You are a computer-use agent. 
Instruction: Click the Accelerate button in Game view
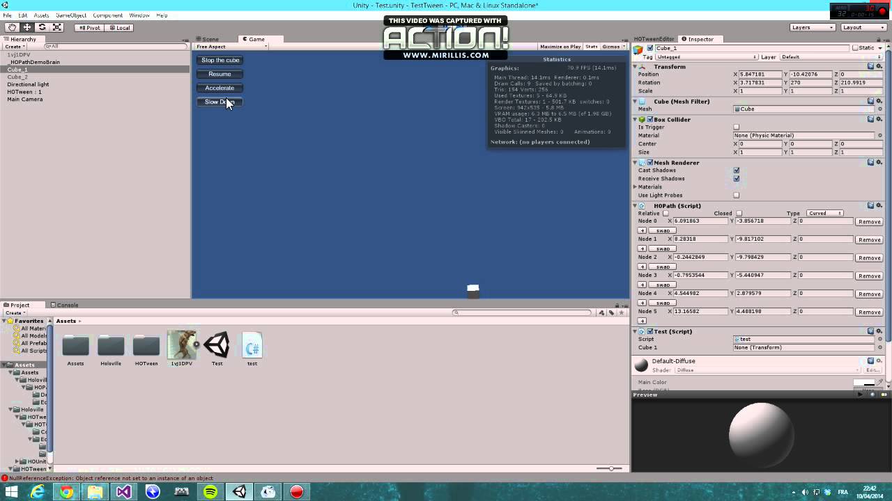220,88
